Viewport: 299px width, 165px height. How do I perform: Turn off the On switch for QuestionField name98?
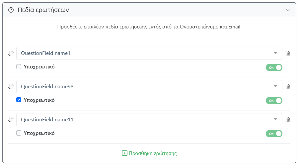[x=274, y=101]
